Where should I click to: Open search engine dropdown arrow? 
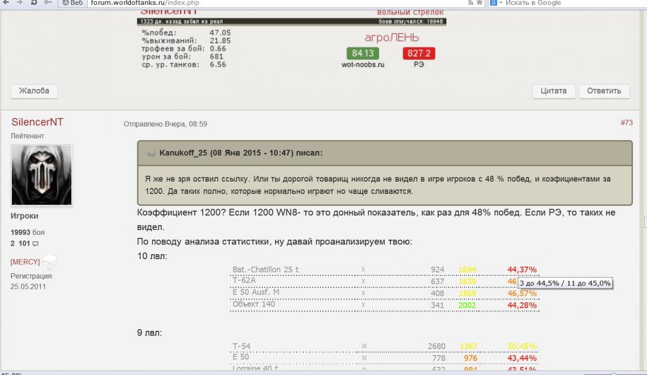coord(500,3)
